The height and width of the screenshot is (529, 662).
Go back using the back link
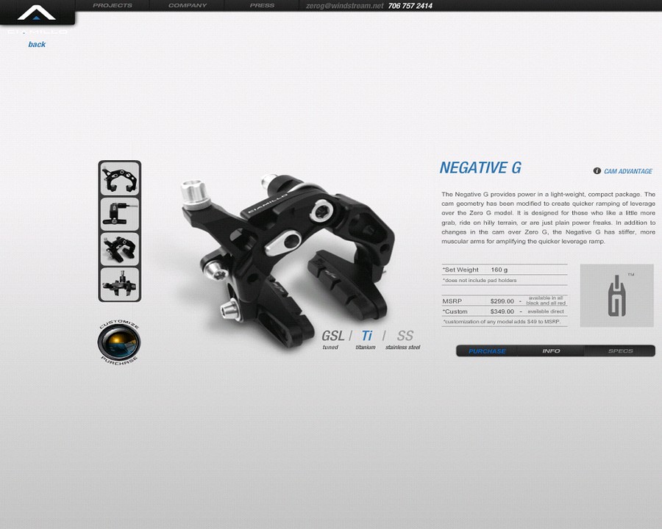(37, 45)
